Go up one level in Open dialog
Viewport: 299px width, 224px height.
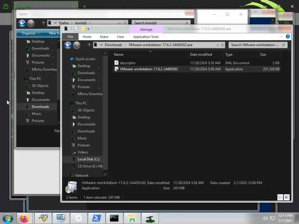coord(43,23)
